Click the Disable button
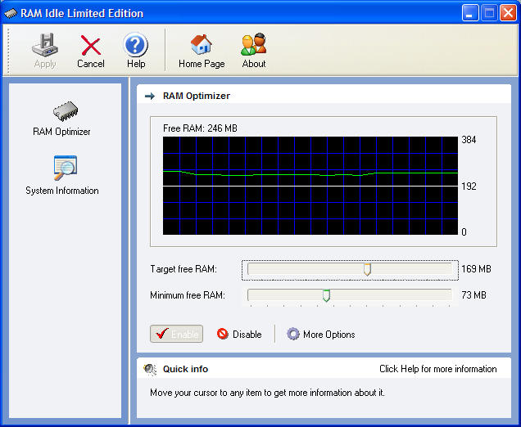 pos(239,334)
